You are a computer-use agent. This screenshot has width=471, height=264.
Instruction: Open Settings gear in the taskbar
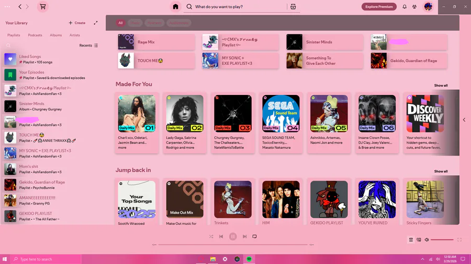point(225,259)
